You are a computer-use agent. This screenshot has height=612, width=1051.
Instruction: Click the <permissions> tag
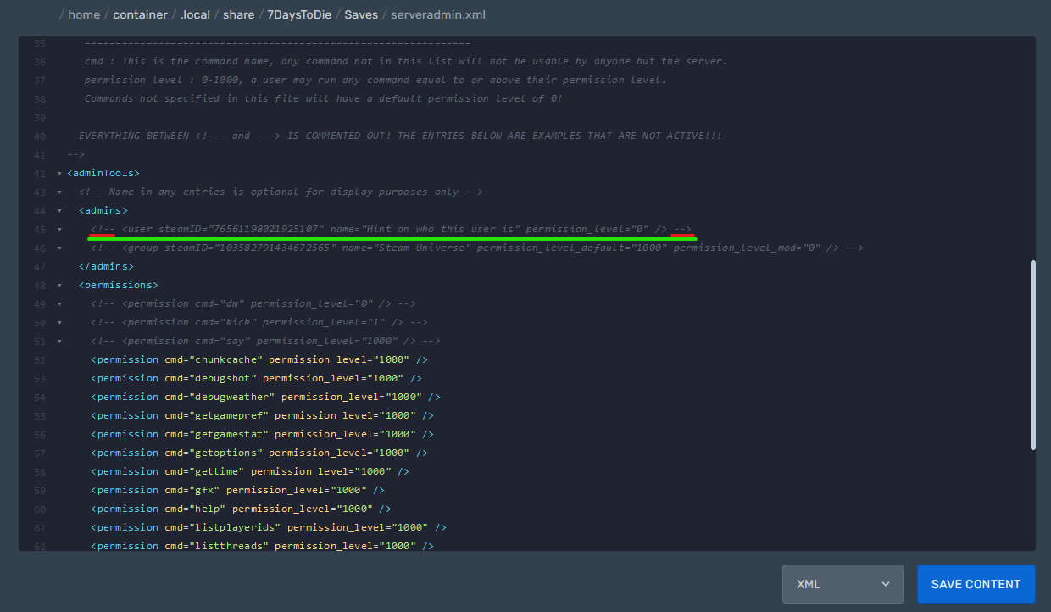119,285
